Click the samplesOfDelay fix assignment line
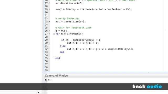The width and height of the screenshot is (168, 94). (x=94, y=9)
